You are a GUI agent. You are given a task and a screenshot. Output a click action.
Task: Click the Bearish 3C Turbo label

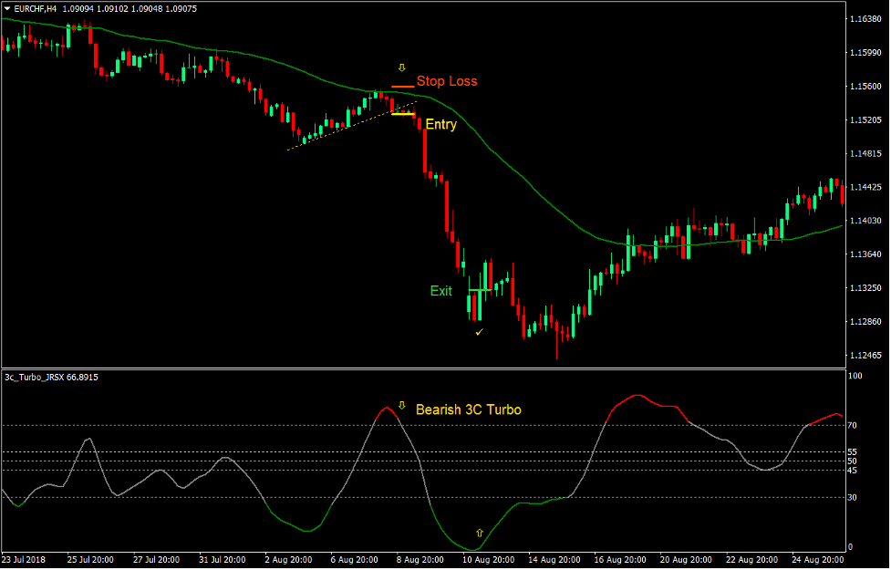point(469,409)
